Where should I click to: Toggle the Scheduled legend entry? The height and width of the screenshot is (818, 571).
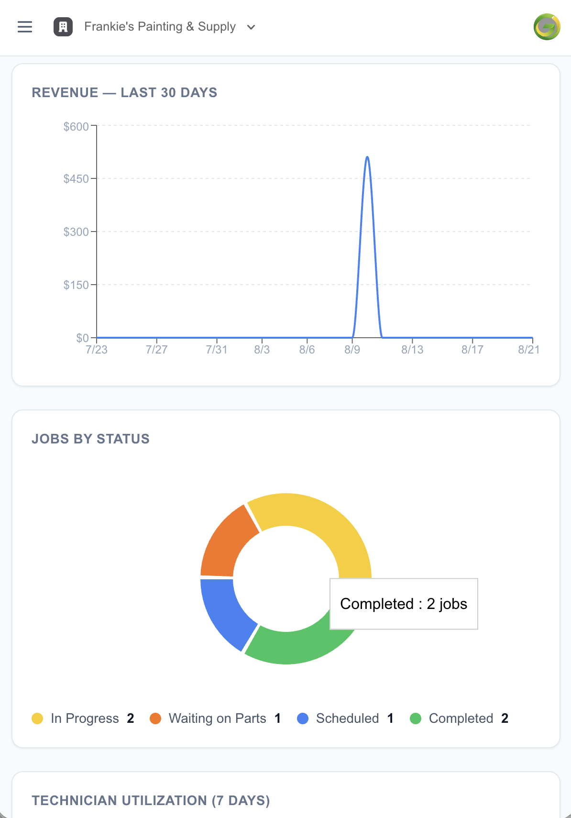[x=345, y=719]
